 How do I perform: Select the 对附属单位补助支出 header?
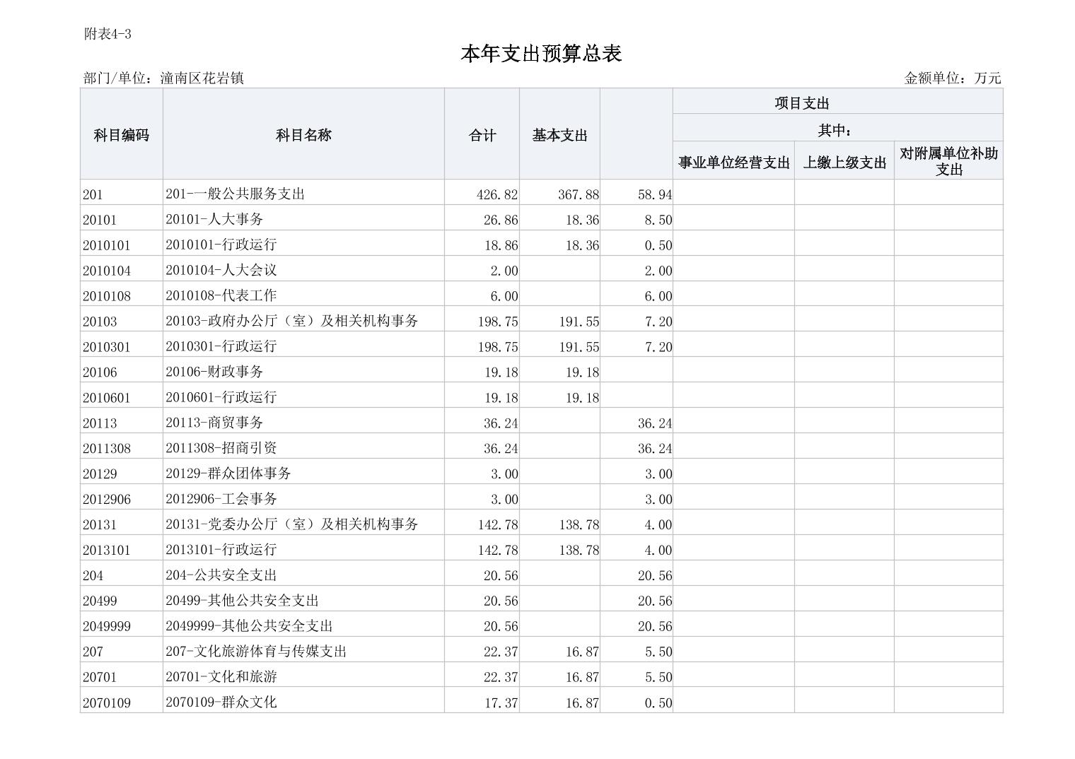point(948,161)
